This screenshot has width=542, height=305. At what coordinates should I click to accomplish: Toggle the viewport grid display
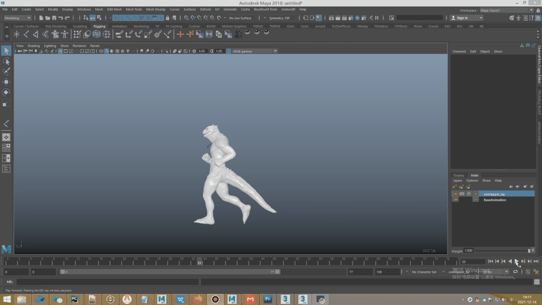(60, 51)
